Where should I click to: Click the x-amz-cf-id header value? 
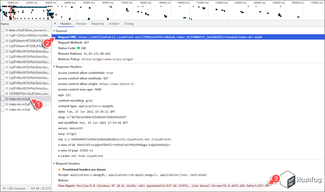pyautogui.click(x=123, y=145)
